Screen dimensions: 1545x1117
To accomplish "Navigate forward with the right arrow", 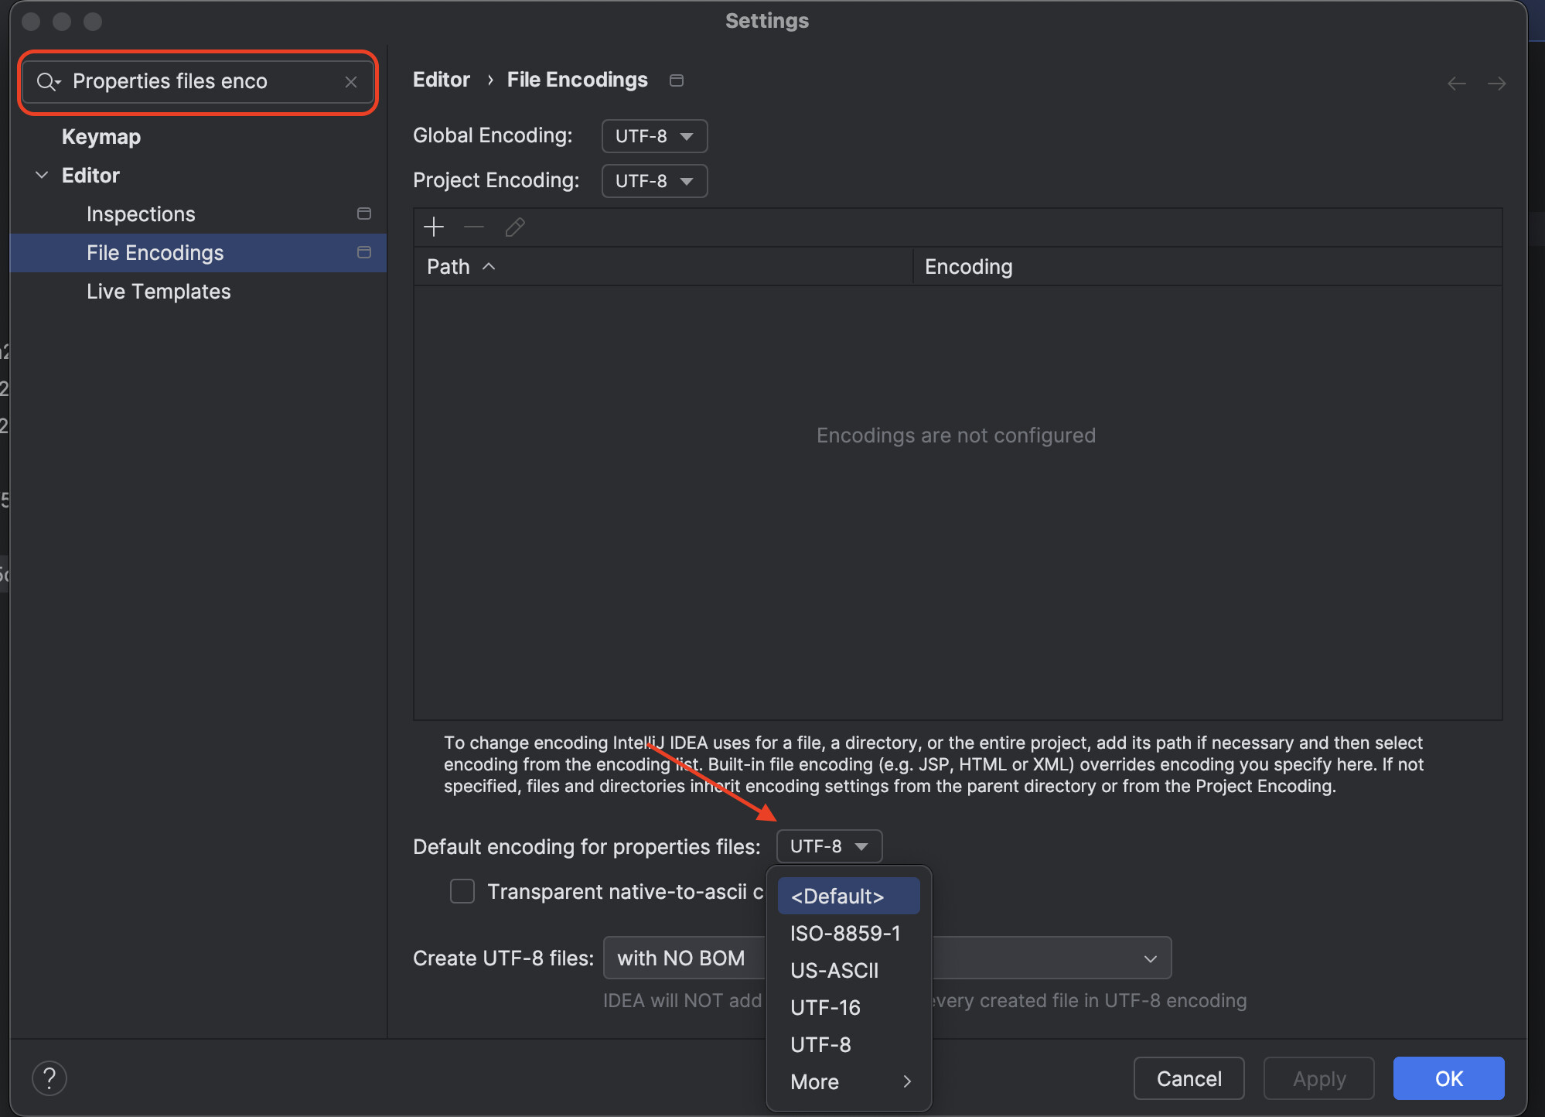I will click(x=1496, y=83).
